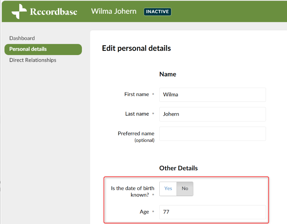Click the INACTIVE status badge
Viewport: 287px width, 224px height.
tap(157, 12)
